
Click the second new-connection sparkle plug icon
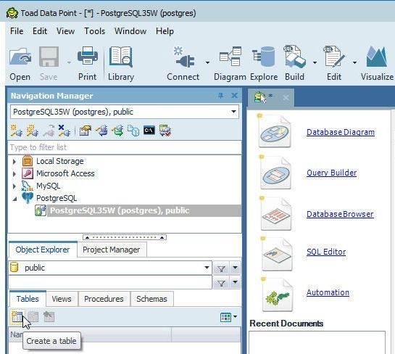pyautogui.click(x=33, y=131)
